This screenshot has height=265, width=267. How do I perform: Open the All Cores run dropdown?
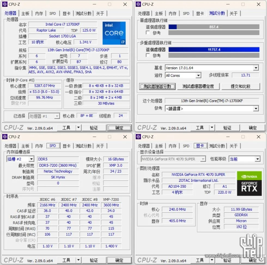[x=198, y=75]
